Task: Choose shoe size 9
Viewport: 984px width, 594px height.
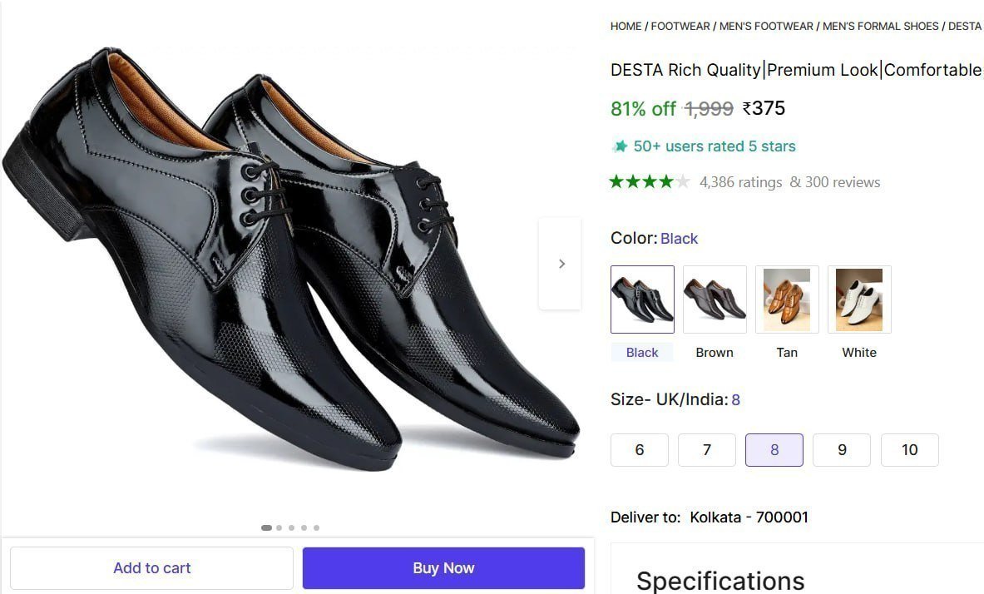Action: point(842,449)
